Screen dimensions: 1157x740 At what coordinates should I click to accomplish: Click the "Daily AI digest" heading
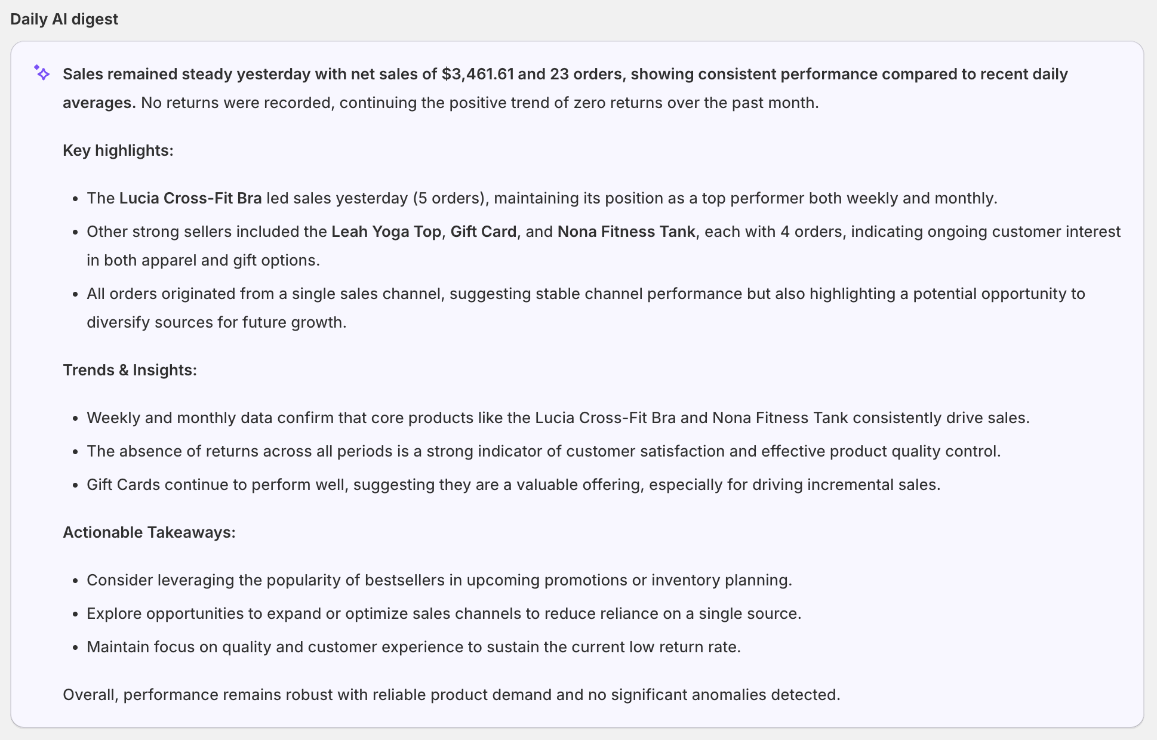(x=64, y=19)
